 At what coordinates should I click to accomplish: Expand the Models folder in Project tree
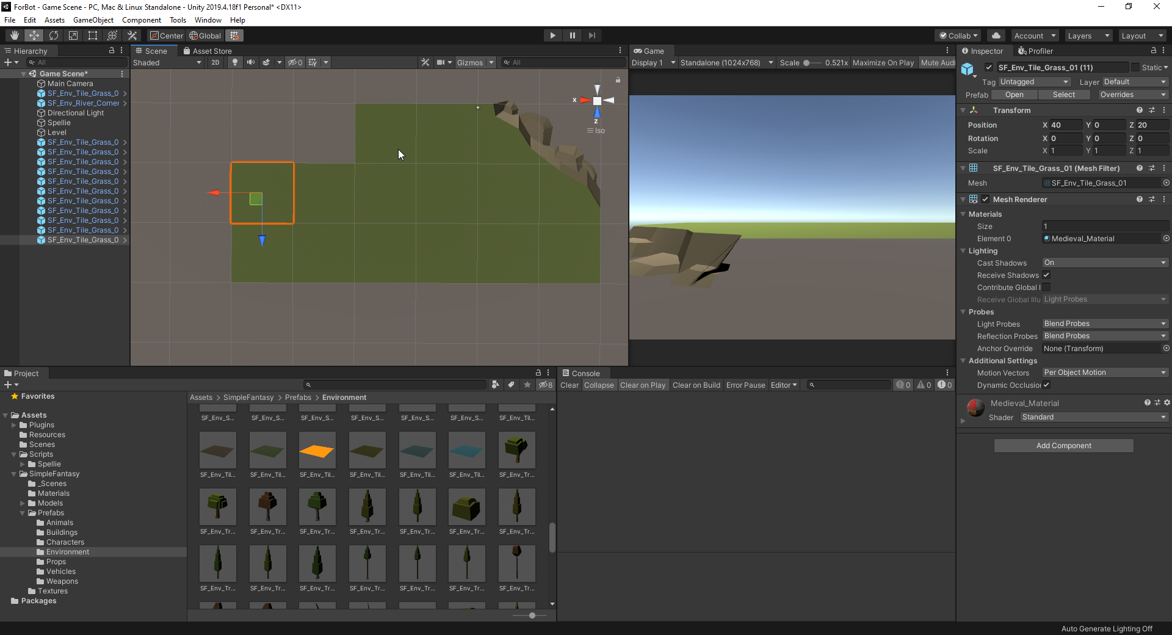coord(23,504)
